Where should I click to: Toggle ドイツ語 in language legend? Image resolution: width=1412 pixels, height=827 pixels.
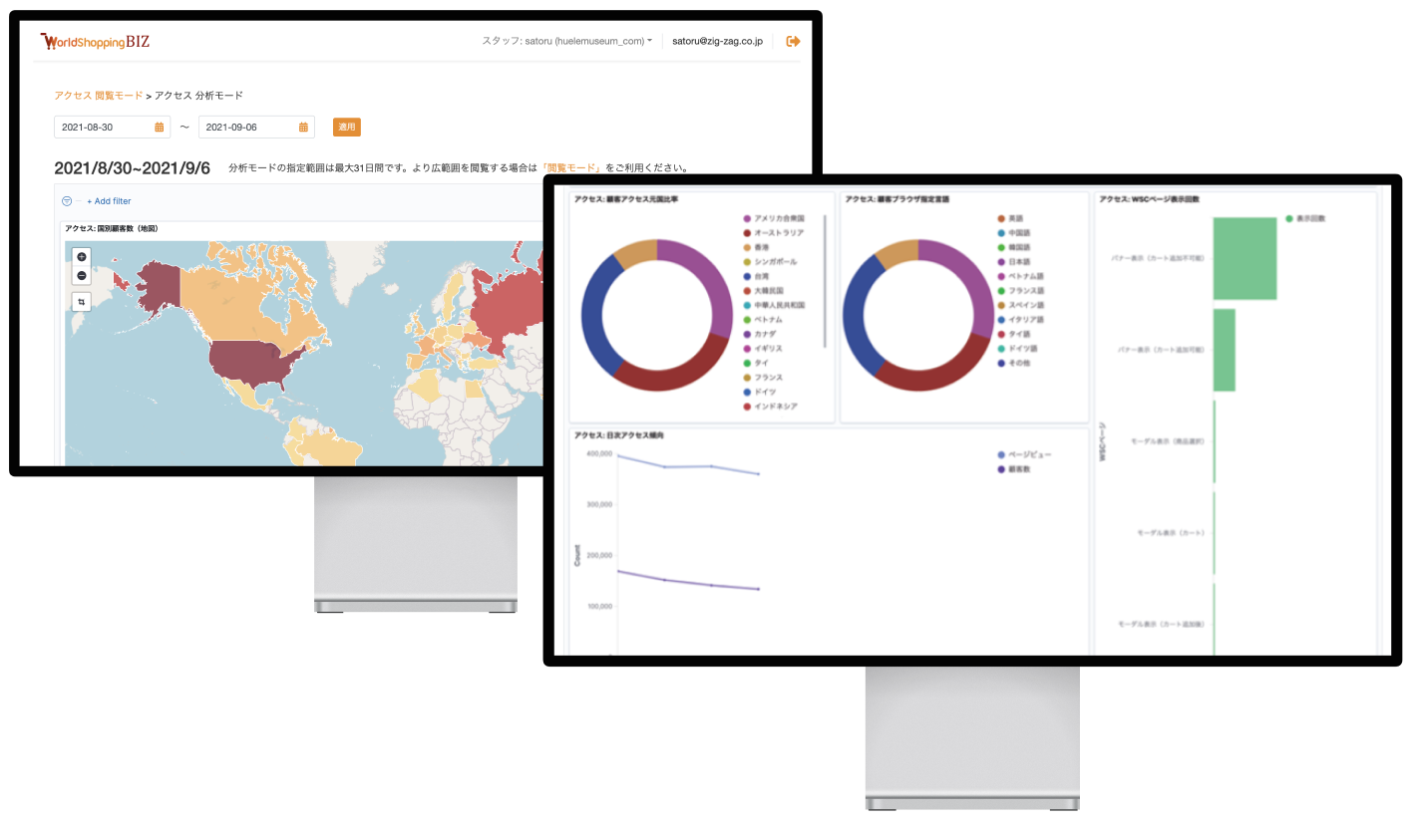click(x=1017, y=349)
